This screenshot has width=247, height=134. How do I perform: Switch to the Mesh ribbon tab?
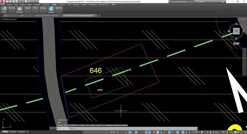(x=30, y=4)
